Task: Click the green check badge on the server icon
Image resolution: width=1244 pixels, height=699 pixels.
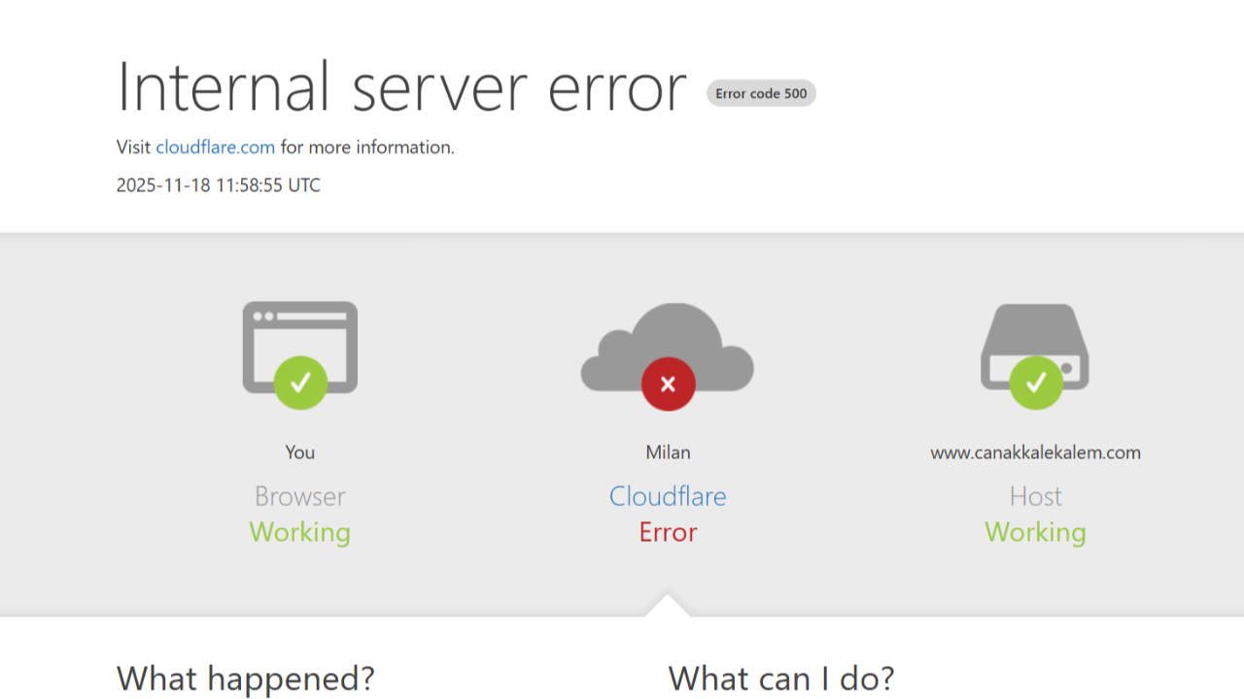Action: click(1036, 383)
